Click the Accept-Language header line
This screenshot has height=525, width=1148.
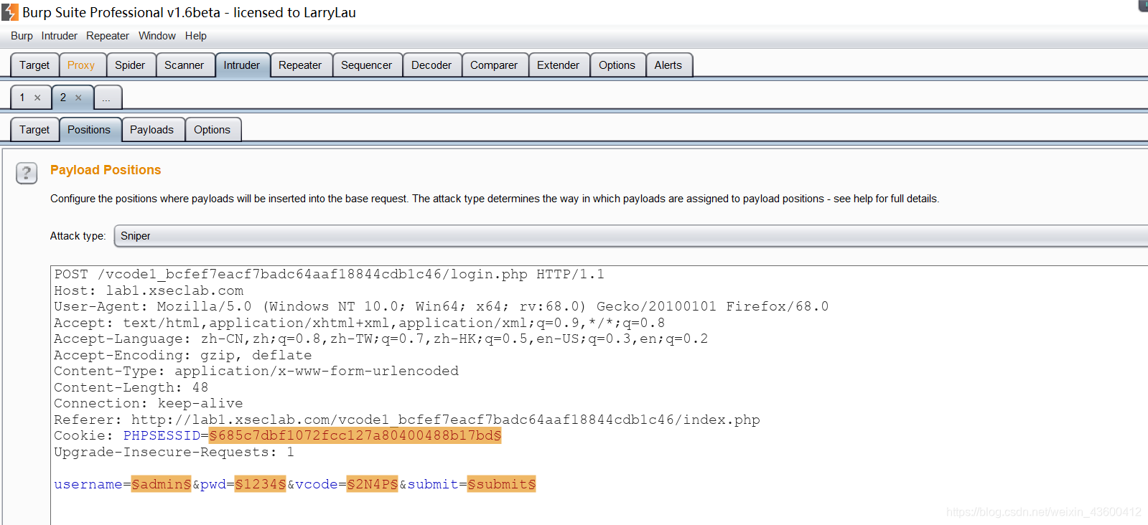(381, 339)
